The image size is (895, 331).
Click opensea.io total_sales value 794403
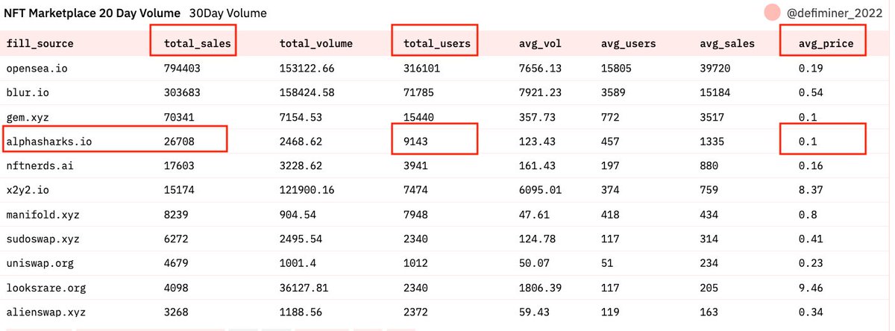pyautogui.click(x=183, y=69)
